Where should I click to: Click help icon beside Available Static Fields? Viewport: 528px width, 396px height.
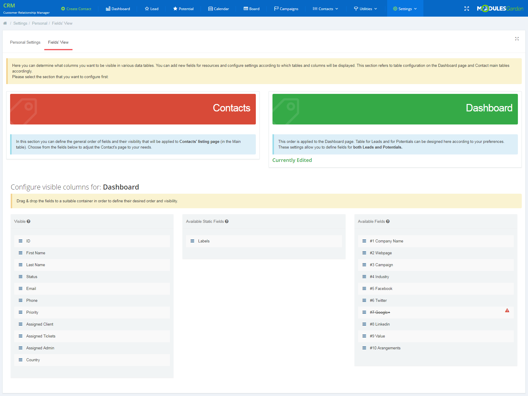[x=227, y=221]
